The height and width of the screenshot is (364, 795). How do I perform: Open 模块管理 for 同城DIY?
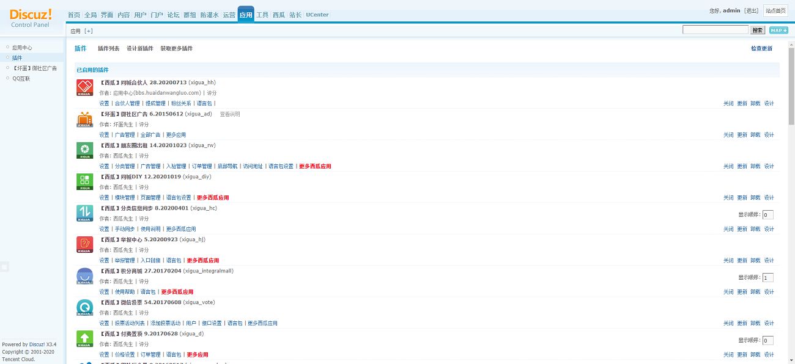(x=125, y=198)
